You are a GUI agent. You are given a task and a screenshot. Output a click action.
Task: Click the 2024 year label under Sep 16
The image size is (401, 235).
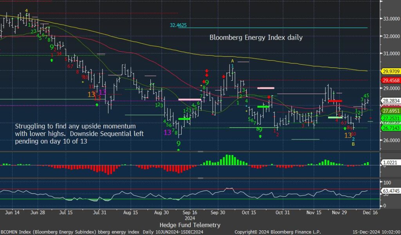coord(190,219)
